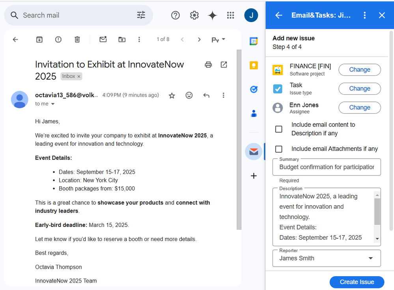
Task: Open Email&Tasks panel options menu
Action: [x=364, y=15]
